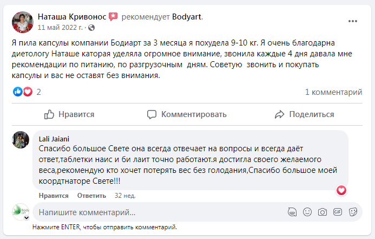Click Наташа Кривонос profile picture
This screenshot has height=239, width=375.
coord(21,22)
